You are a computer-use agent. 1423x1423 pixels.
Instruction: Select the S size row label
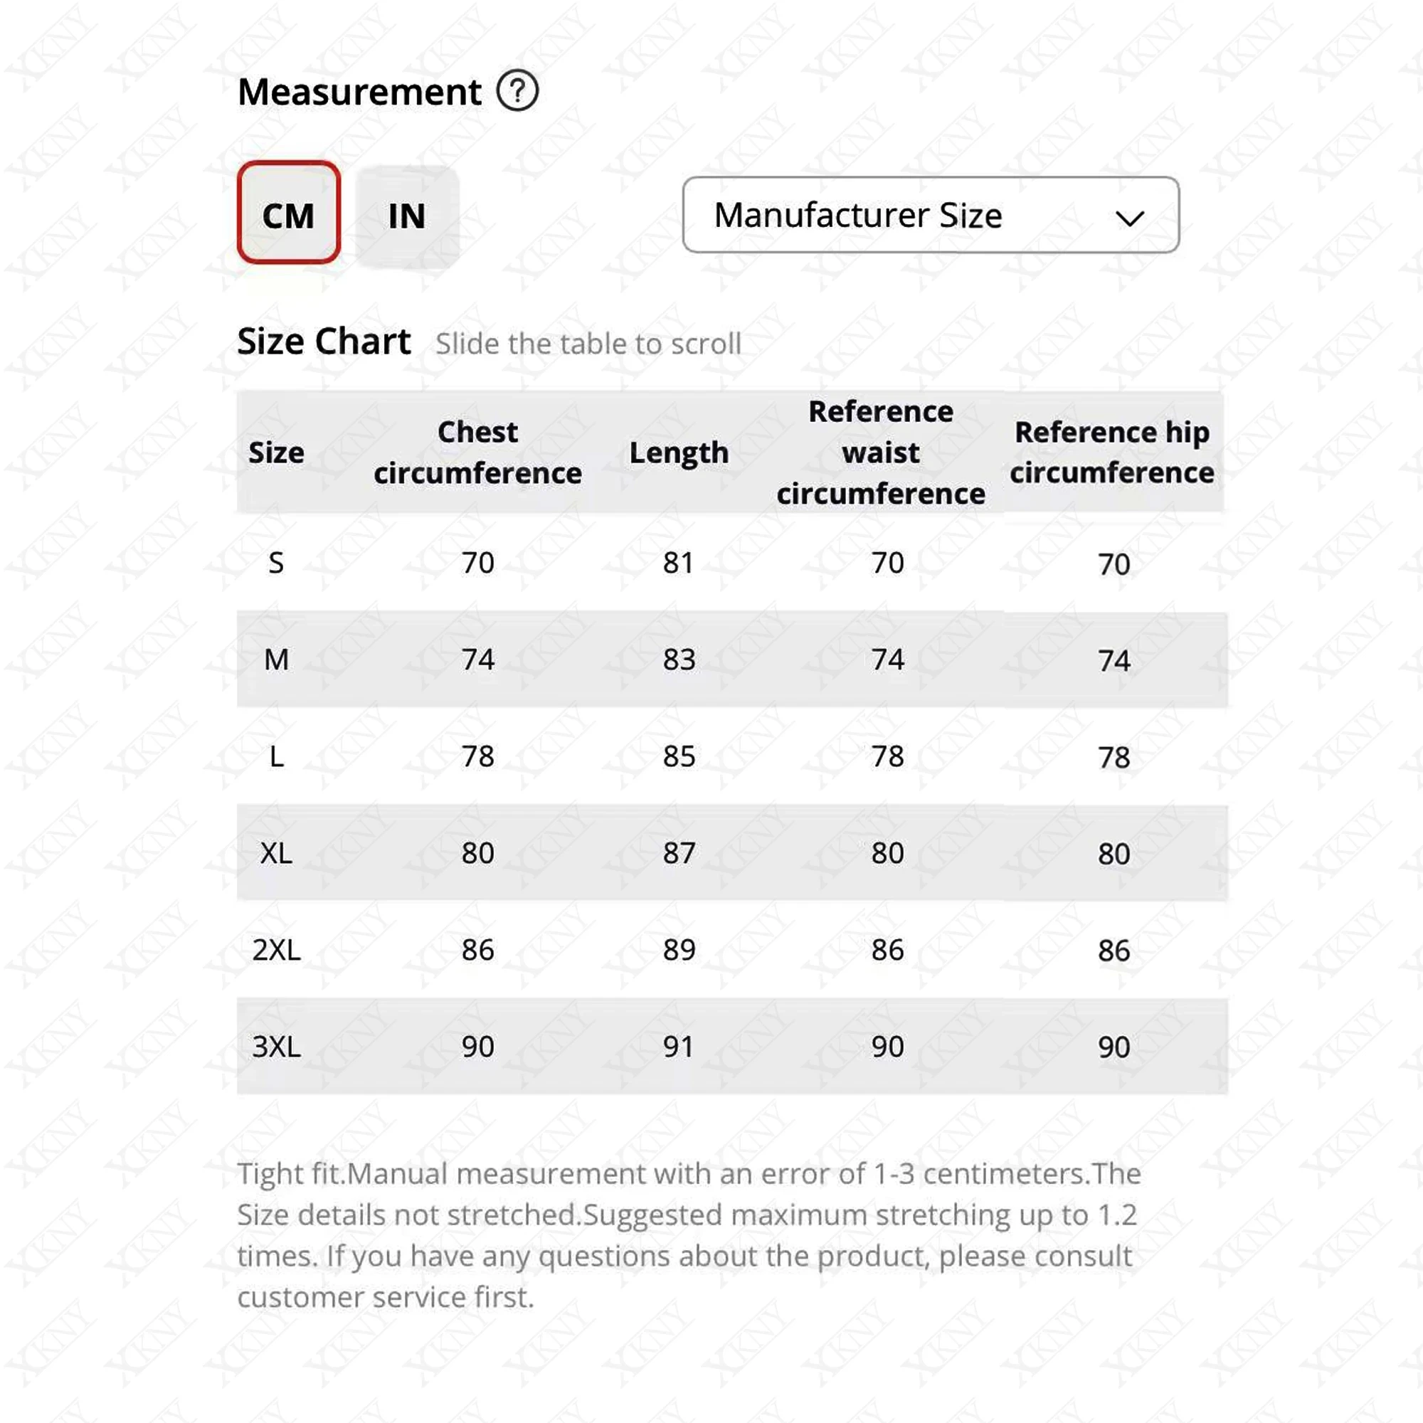pos(276,564)
